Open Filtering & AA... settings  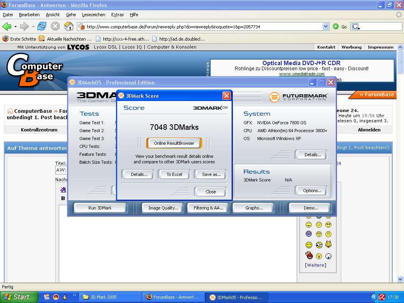point(208,208)
